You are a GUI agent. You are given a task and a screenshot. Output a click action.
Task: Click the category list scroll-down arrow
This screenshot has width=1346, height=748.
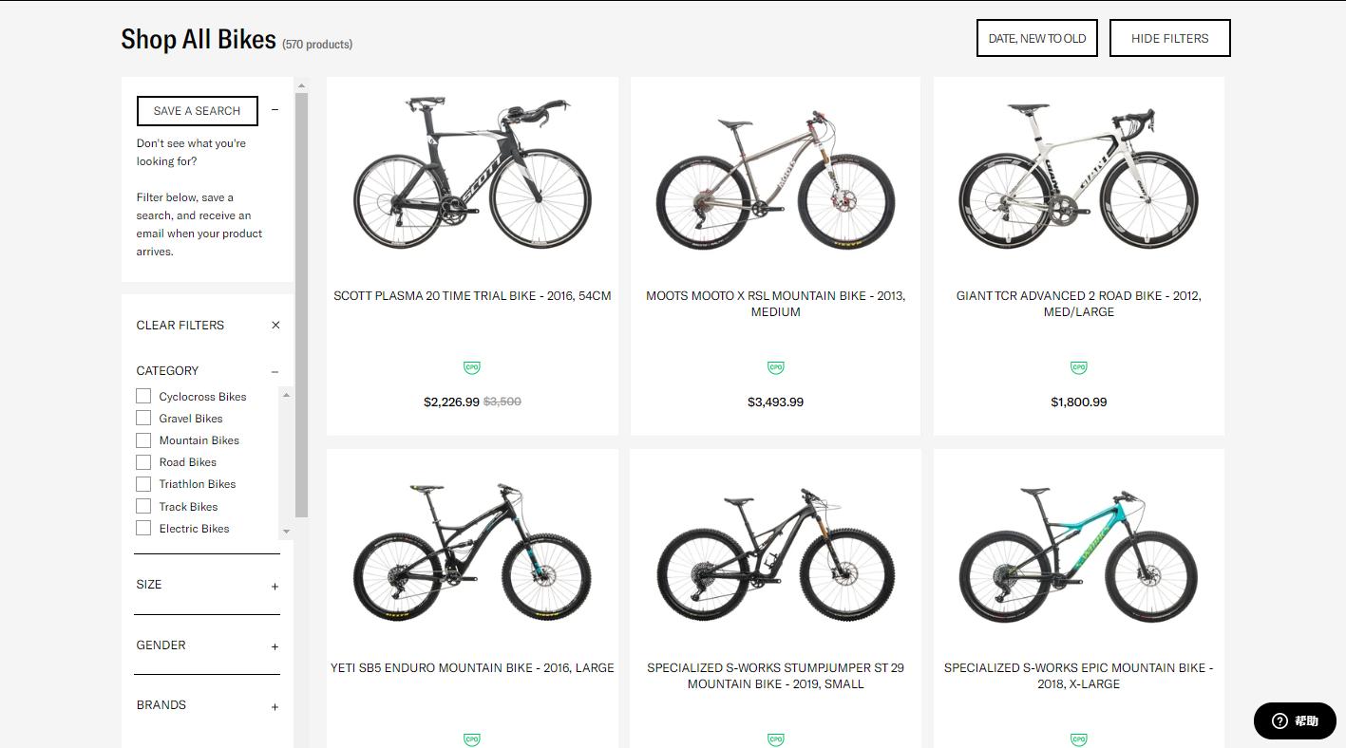click(287, 532)
